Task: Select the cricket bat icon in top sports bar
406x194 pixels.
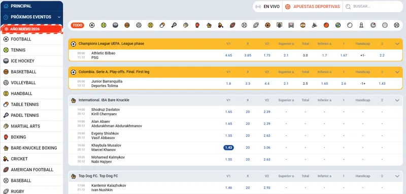Action: click(221, 25)
